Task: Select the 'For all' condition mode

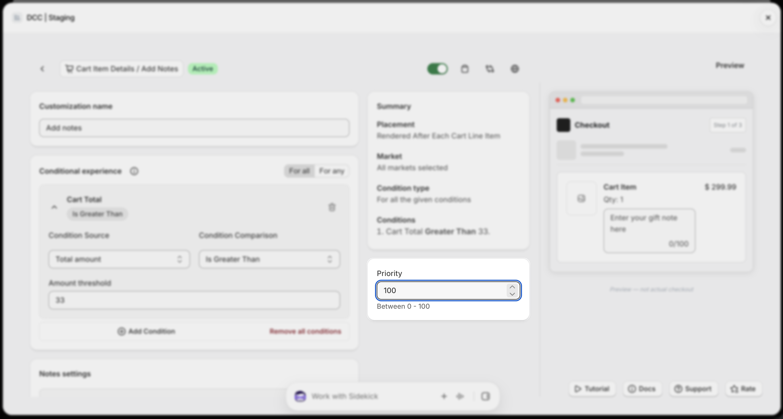Action: tap(299, 171)
